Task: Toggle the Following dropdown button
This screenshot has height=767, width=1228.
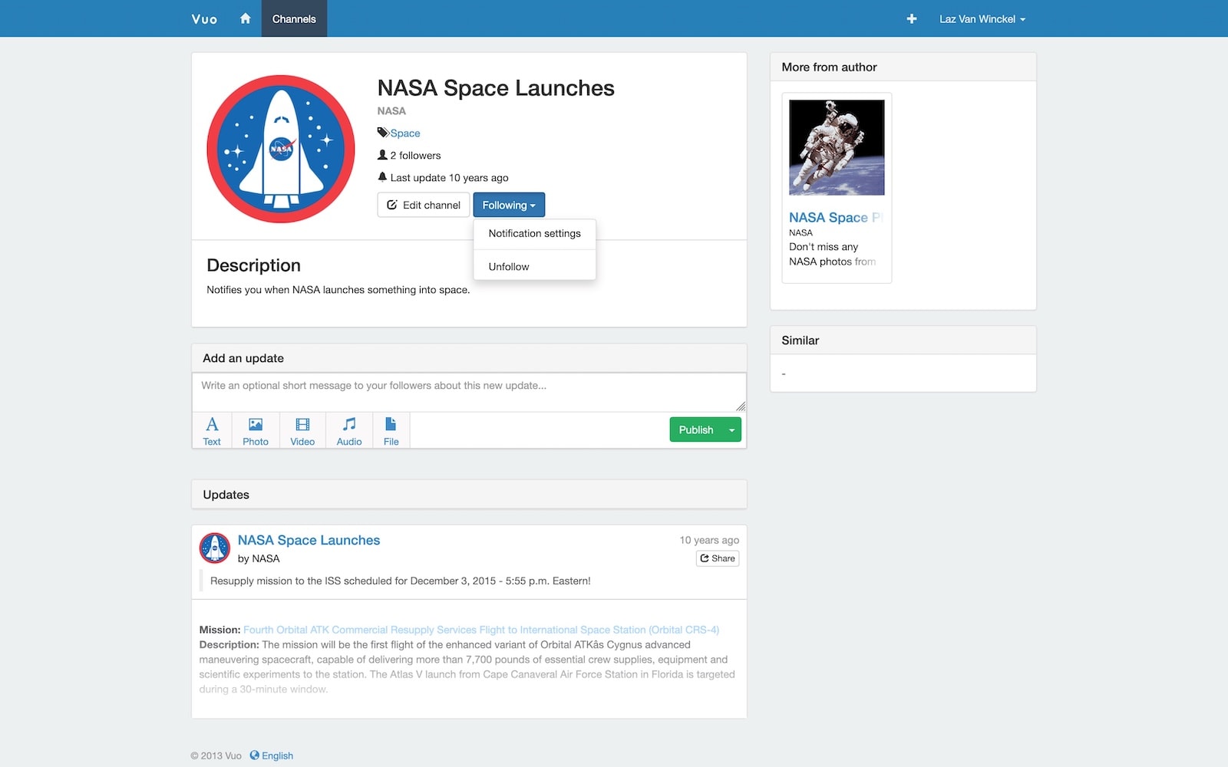Action: tap(509, 205)
